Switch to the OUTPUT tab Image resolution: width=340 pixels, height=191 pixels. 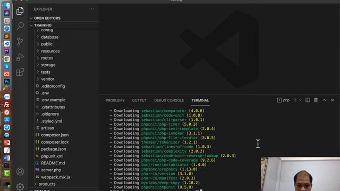pyautogui.click(x=139, y=100)
